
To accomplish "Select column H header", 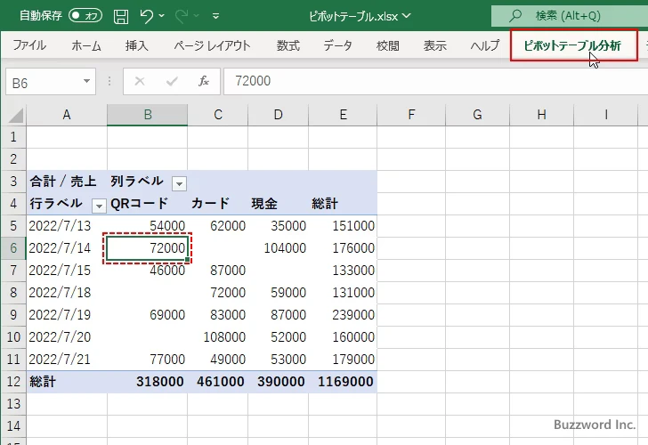I will pos(542,115).
